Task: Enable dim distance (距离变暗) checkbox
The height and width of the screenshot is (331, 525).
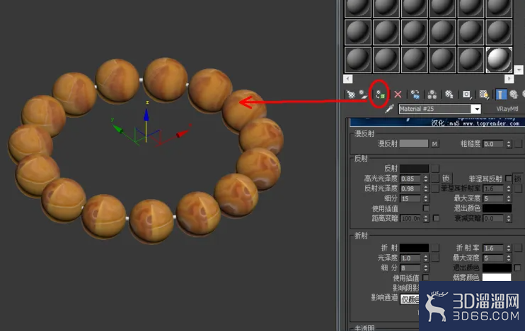Action: pos(436,218)
